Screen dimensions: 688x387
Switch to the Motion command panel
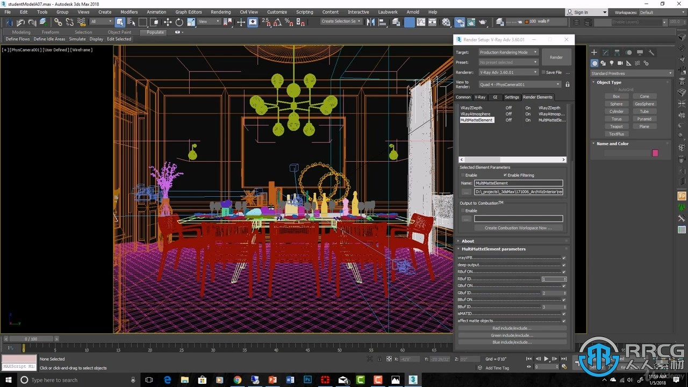[629, 53]
